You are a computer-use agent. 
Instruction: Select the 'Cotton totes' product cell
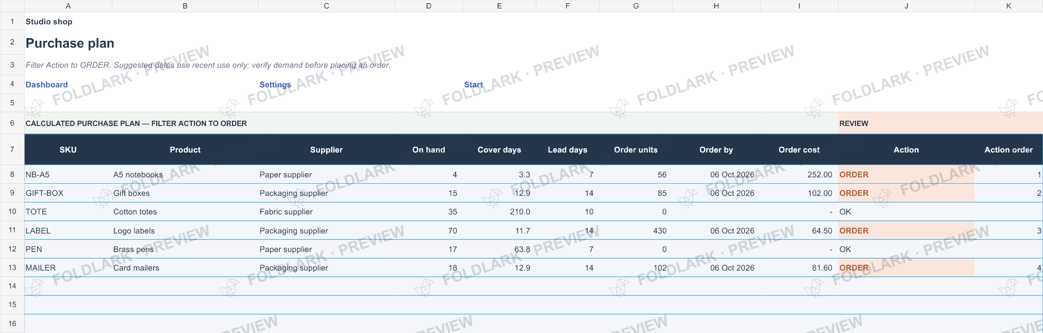pyautogui.click(x=185, y=212)
